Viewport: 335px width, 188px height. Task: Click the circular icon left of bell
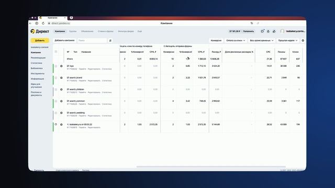pos(262,31)
